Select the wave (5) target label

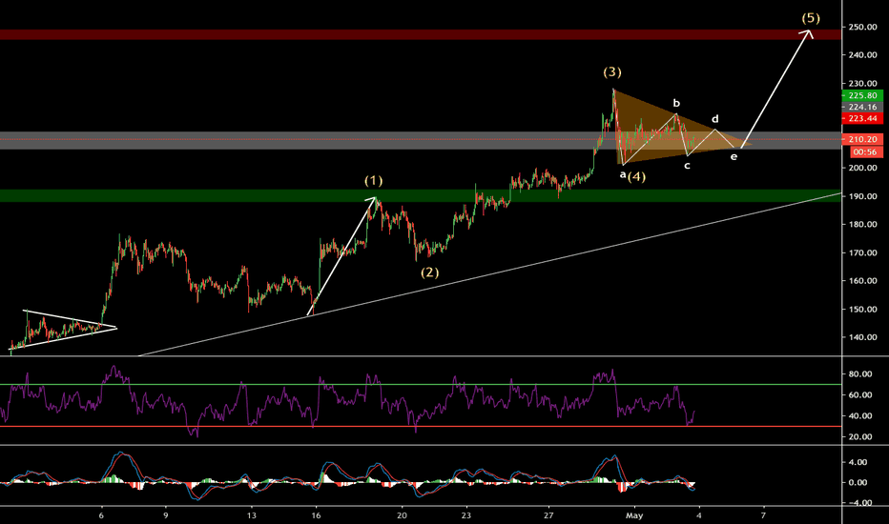click(x=811, y=18)
